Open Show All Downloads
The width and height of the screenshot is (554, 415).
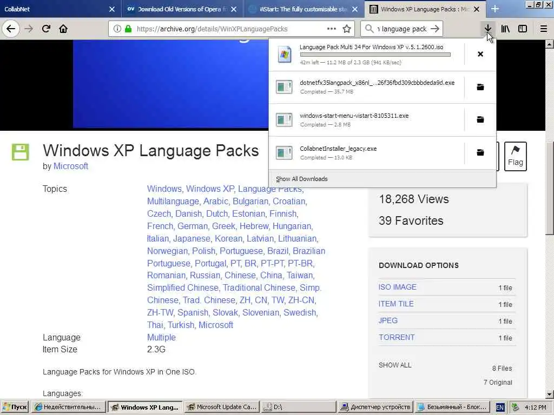tap(302, 179)
